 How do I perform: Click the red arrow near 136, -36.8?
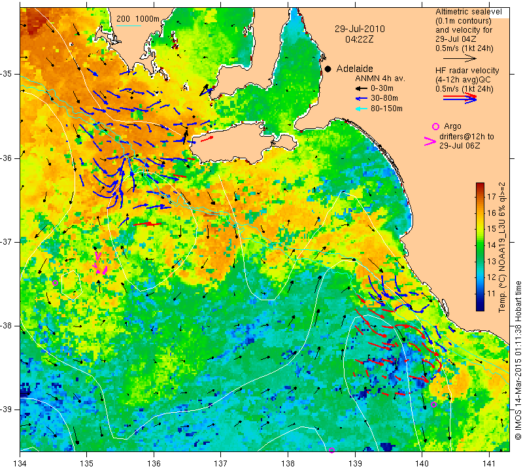148,224
